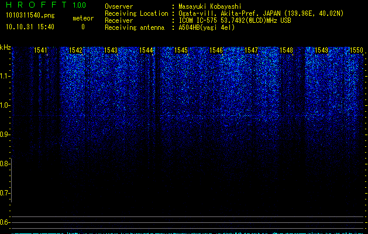Image resolution: width=368 pixels, height=234 pixels.
Task: Click the 1545 time marker
Action: [181, 50]
